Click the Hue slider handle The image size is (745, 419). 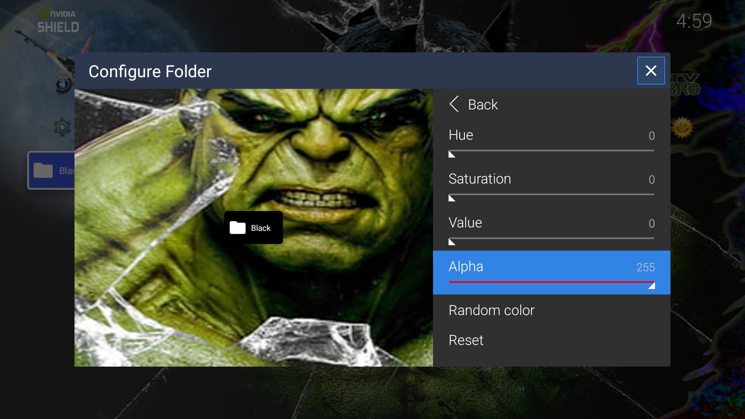pyautogui.click(x=451, y=154)
